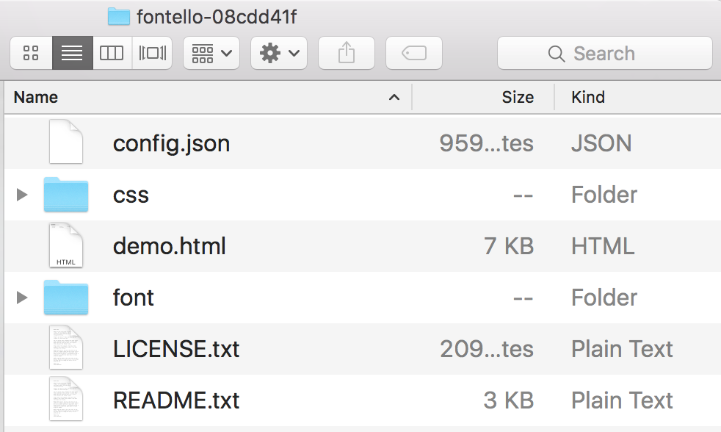Select the LICENSE.txt file
This screenshot has height=432, width=721.
pos(176,349)
